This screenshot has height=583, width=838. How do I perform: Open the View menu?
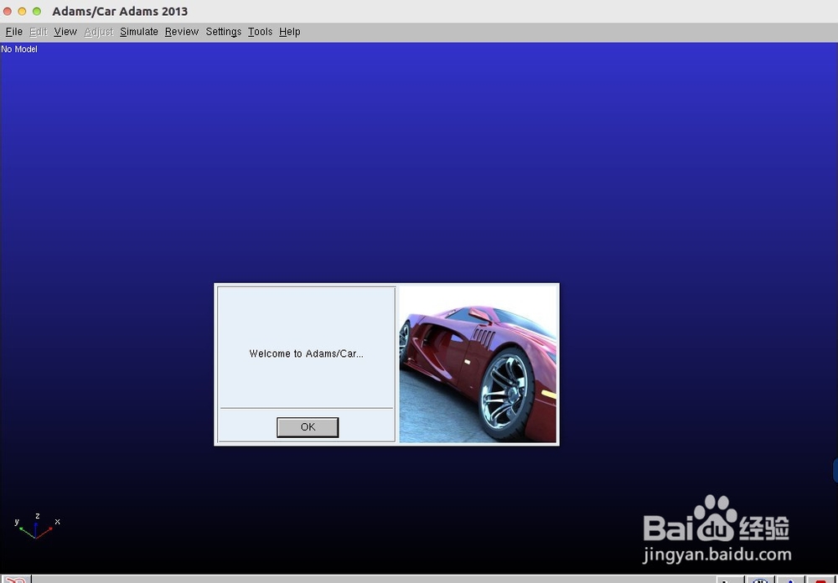[65, 32]
